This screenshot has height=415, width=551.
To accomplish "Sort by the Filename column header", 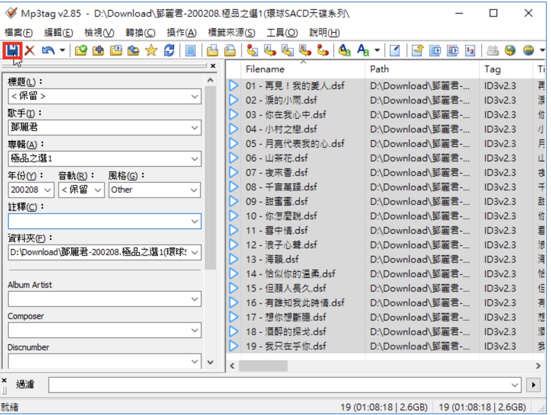I will [x=303, y=69].
